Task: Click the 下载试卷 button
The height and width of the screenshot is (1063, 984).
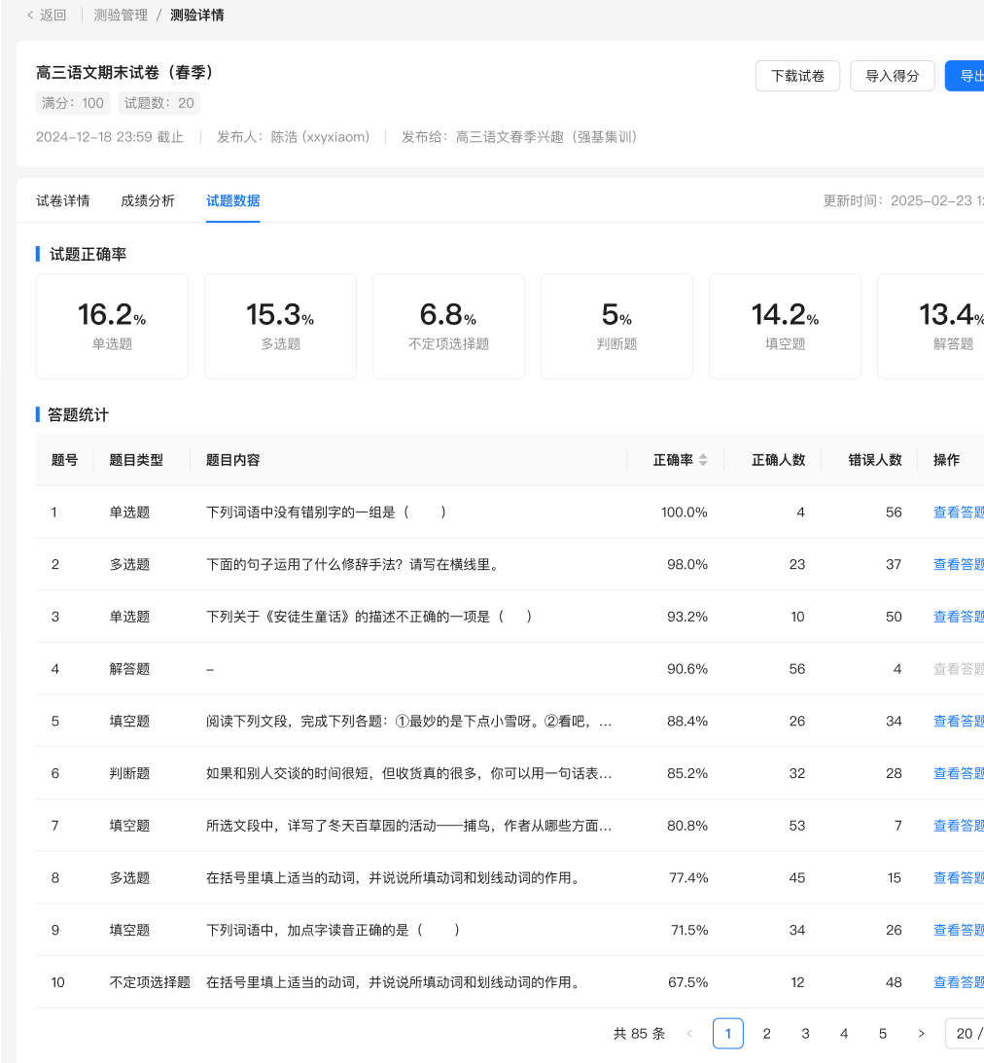Action: point(797,76)
